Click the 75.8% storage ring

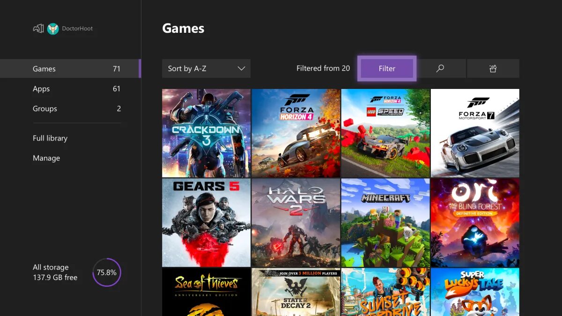pyautogui.click(x=107, y=272)
